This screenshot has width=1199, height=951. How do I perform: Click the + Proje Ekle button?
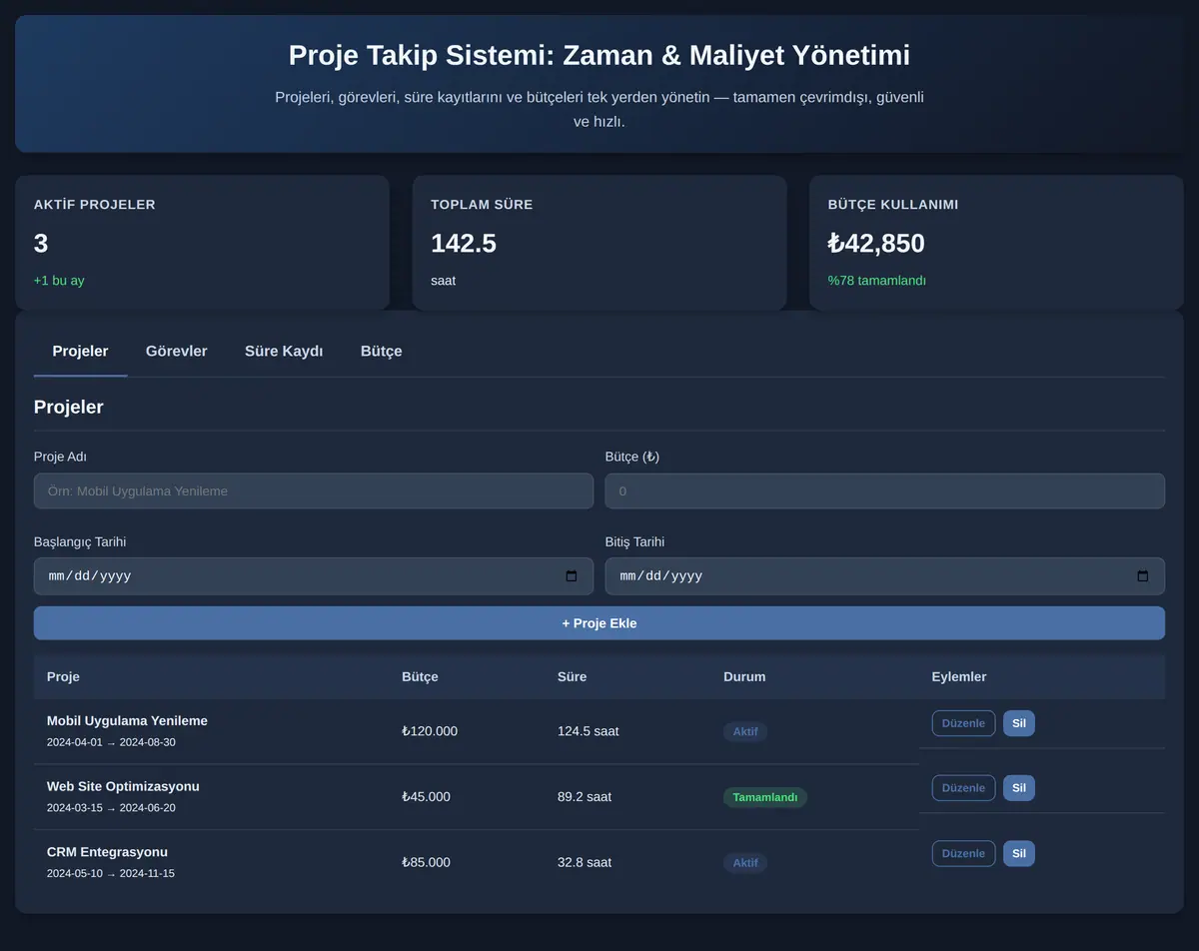point(599,623)
